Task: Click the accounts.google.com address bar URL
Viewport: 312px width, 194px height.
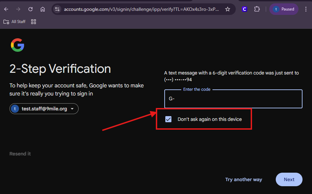Action: (141, 9)
